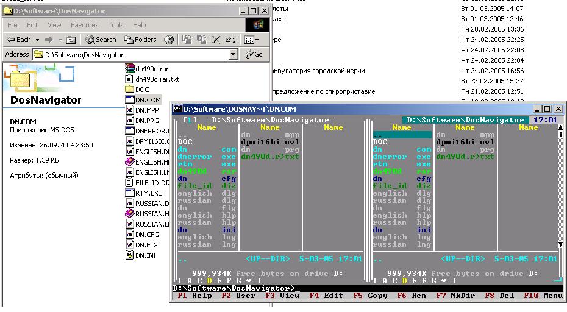
Task: Select dnerror exe in left DN panel
Action: coord(207,157)
